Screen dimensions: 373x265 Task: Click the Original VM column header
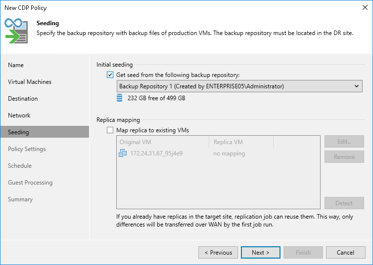[163, 142]
